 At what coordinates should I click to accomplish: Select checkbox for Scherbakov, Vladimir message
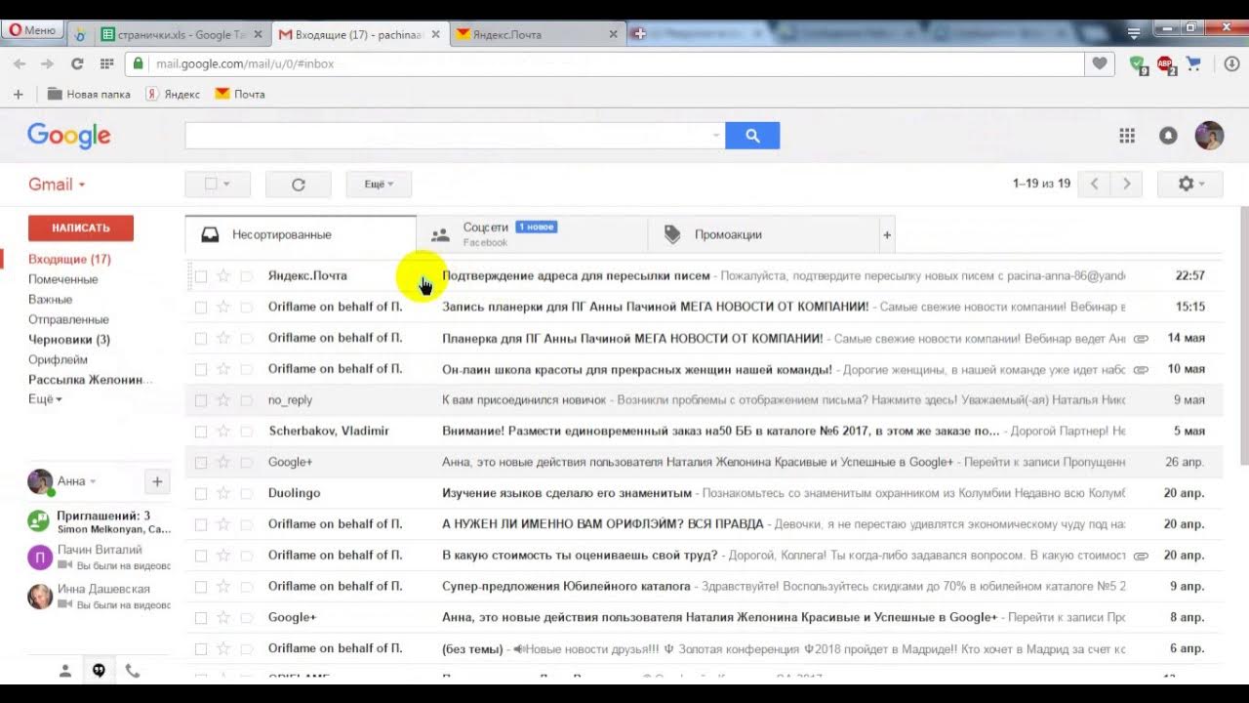point(200,432)
